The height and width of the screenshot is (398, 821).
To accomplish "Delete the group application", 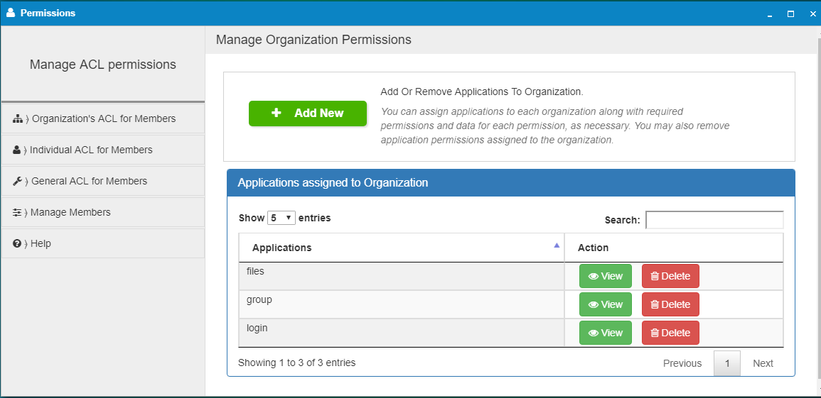I will click(670, 304).
